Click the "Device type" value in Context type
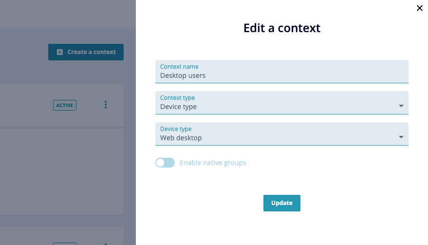The width and height of the screenshot is (428, 245). (x=178, y=107)
